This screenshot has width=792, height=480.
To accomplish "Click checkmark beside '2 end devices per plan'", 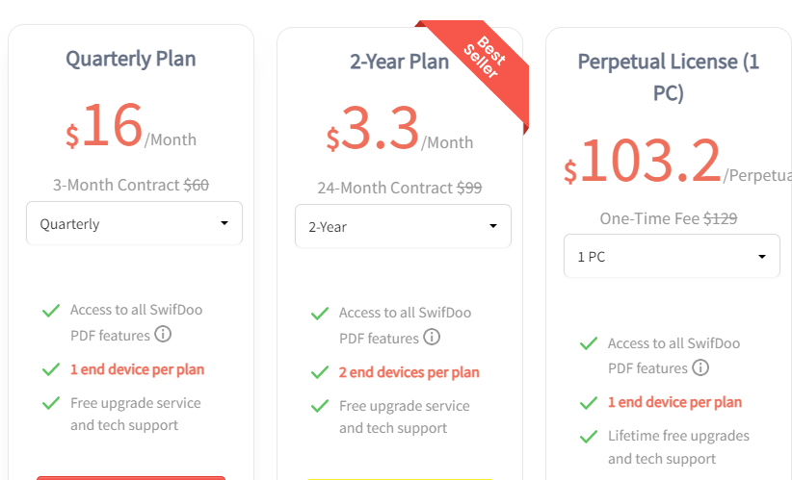I will pyautogui.click(x=320, y=372).
